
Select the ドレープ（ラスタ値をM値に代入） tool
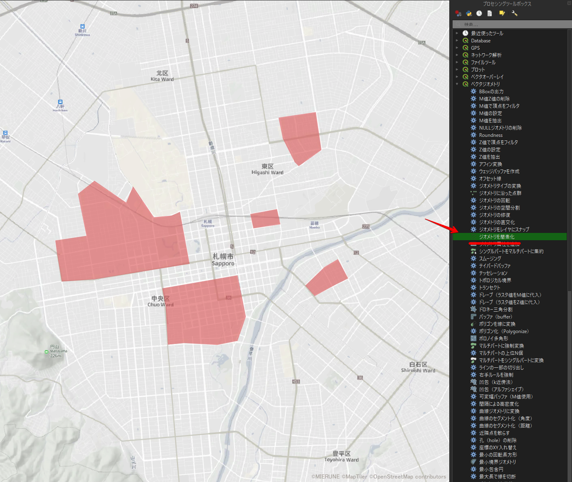[510, 295]
